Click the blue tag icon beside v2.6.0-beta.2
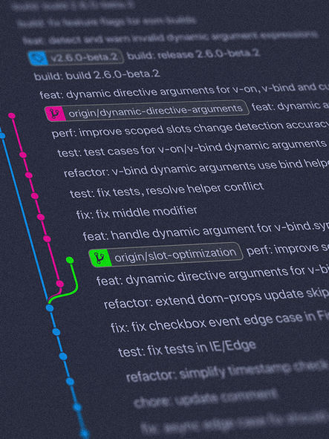Screen dimensions: 329x439 click(39, 58)
